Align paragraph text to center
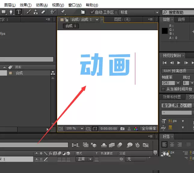Viewport: 194px width, 173px height. click(172, 145)
